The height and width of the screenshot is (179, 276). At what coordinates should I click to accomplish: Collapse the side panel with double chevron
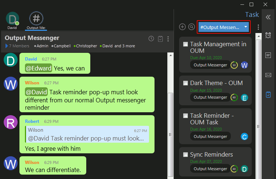coord(268,17)
